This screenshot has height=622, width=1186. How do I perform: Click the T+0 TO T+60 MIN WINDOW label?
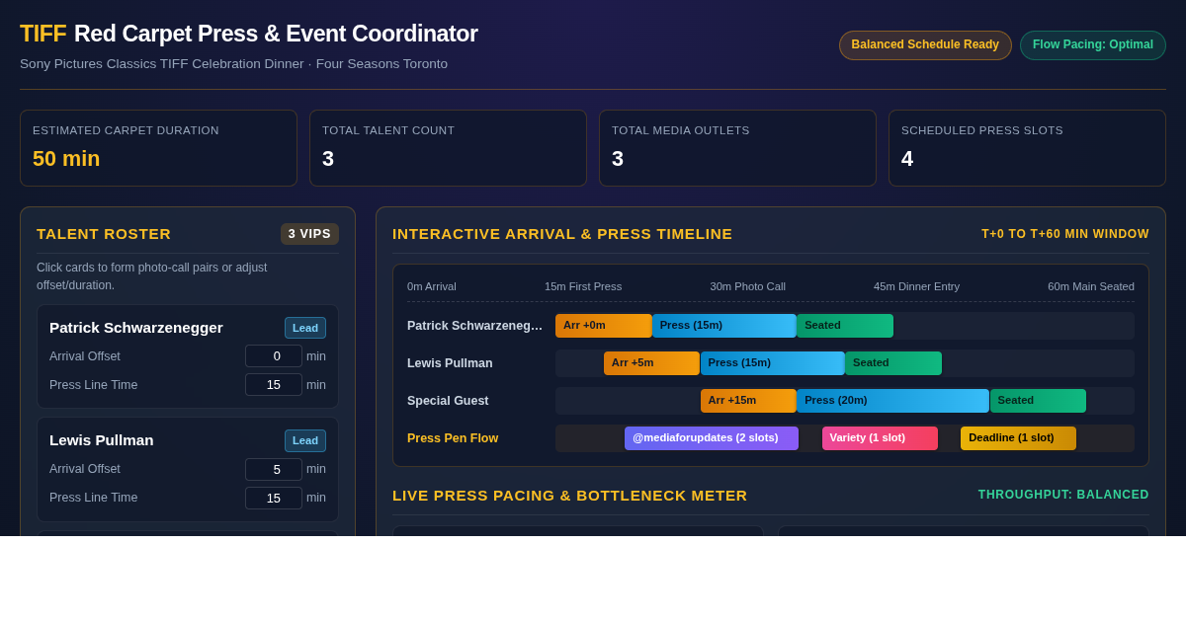click(1065, 234)
